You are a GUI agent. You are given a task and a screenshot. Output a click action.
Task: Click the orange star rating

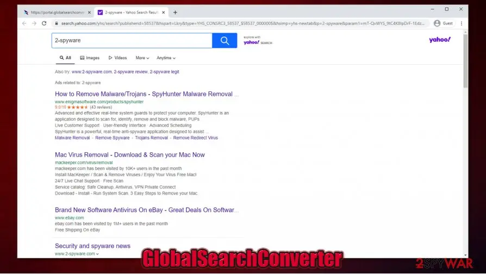(78, 107)
